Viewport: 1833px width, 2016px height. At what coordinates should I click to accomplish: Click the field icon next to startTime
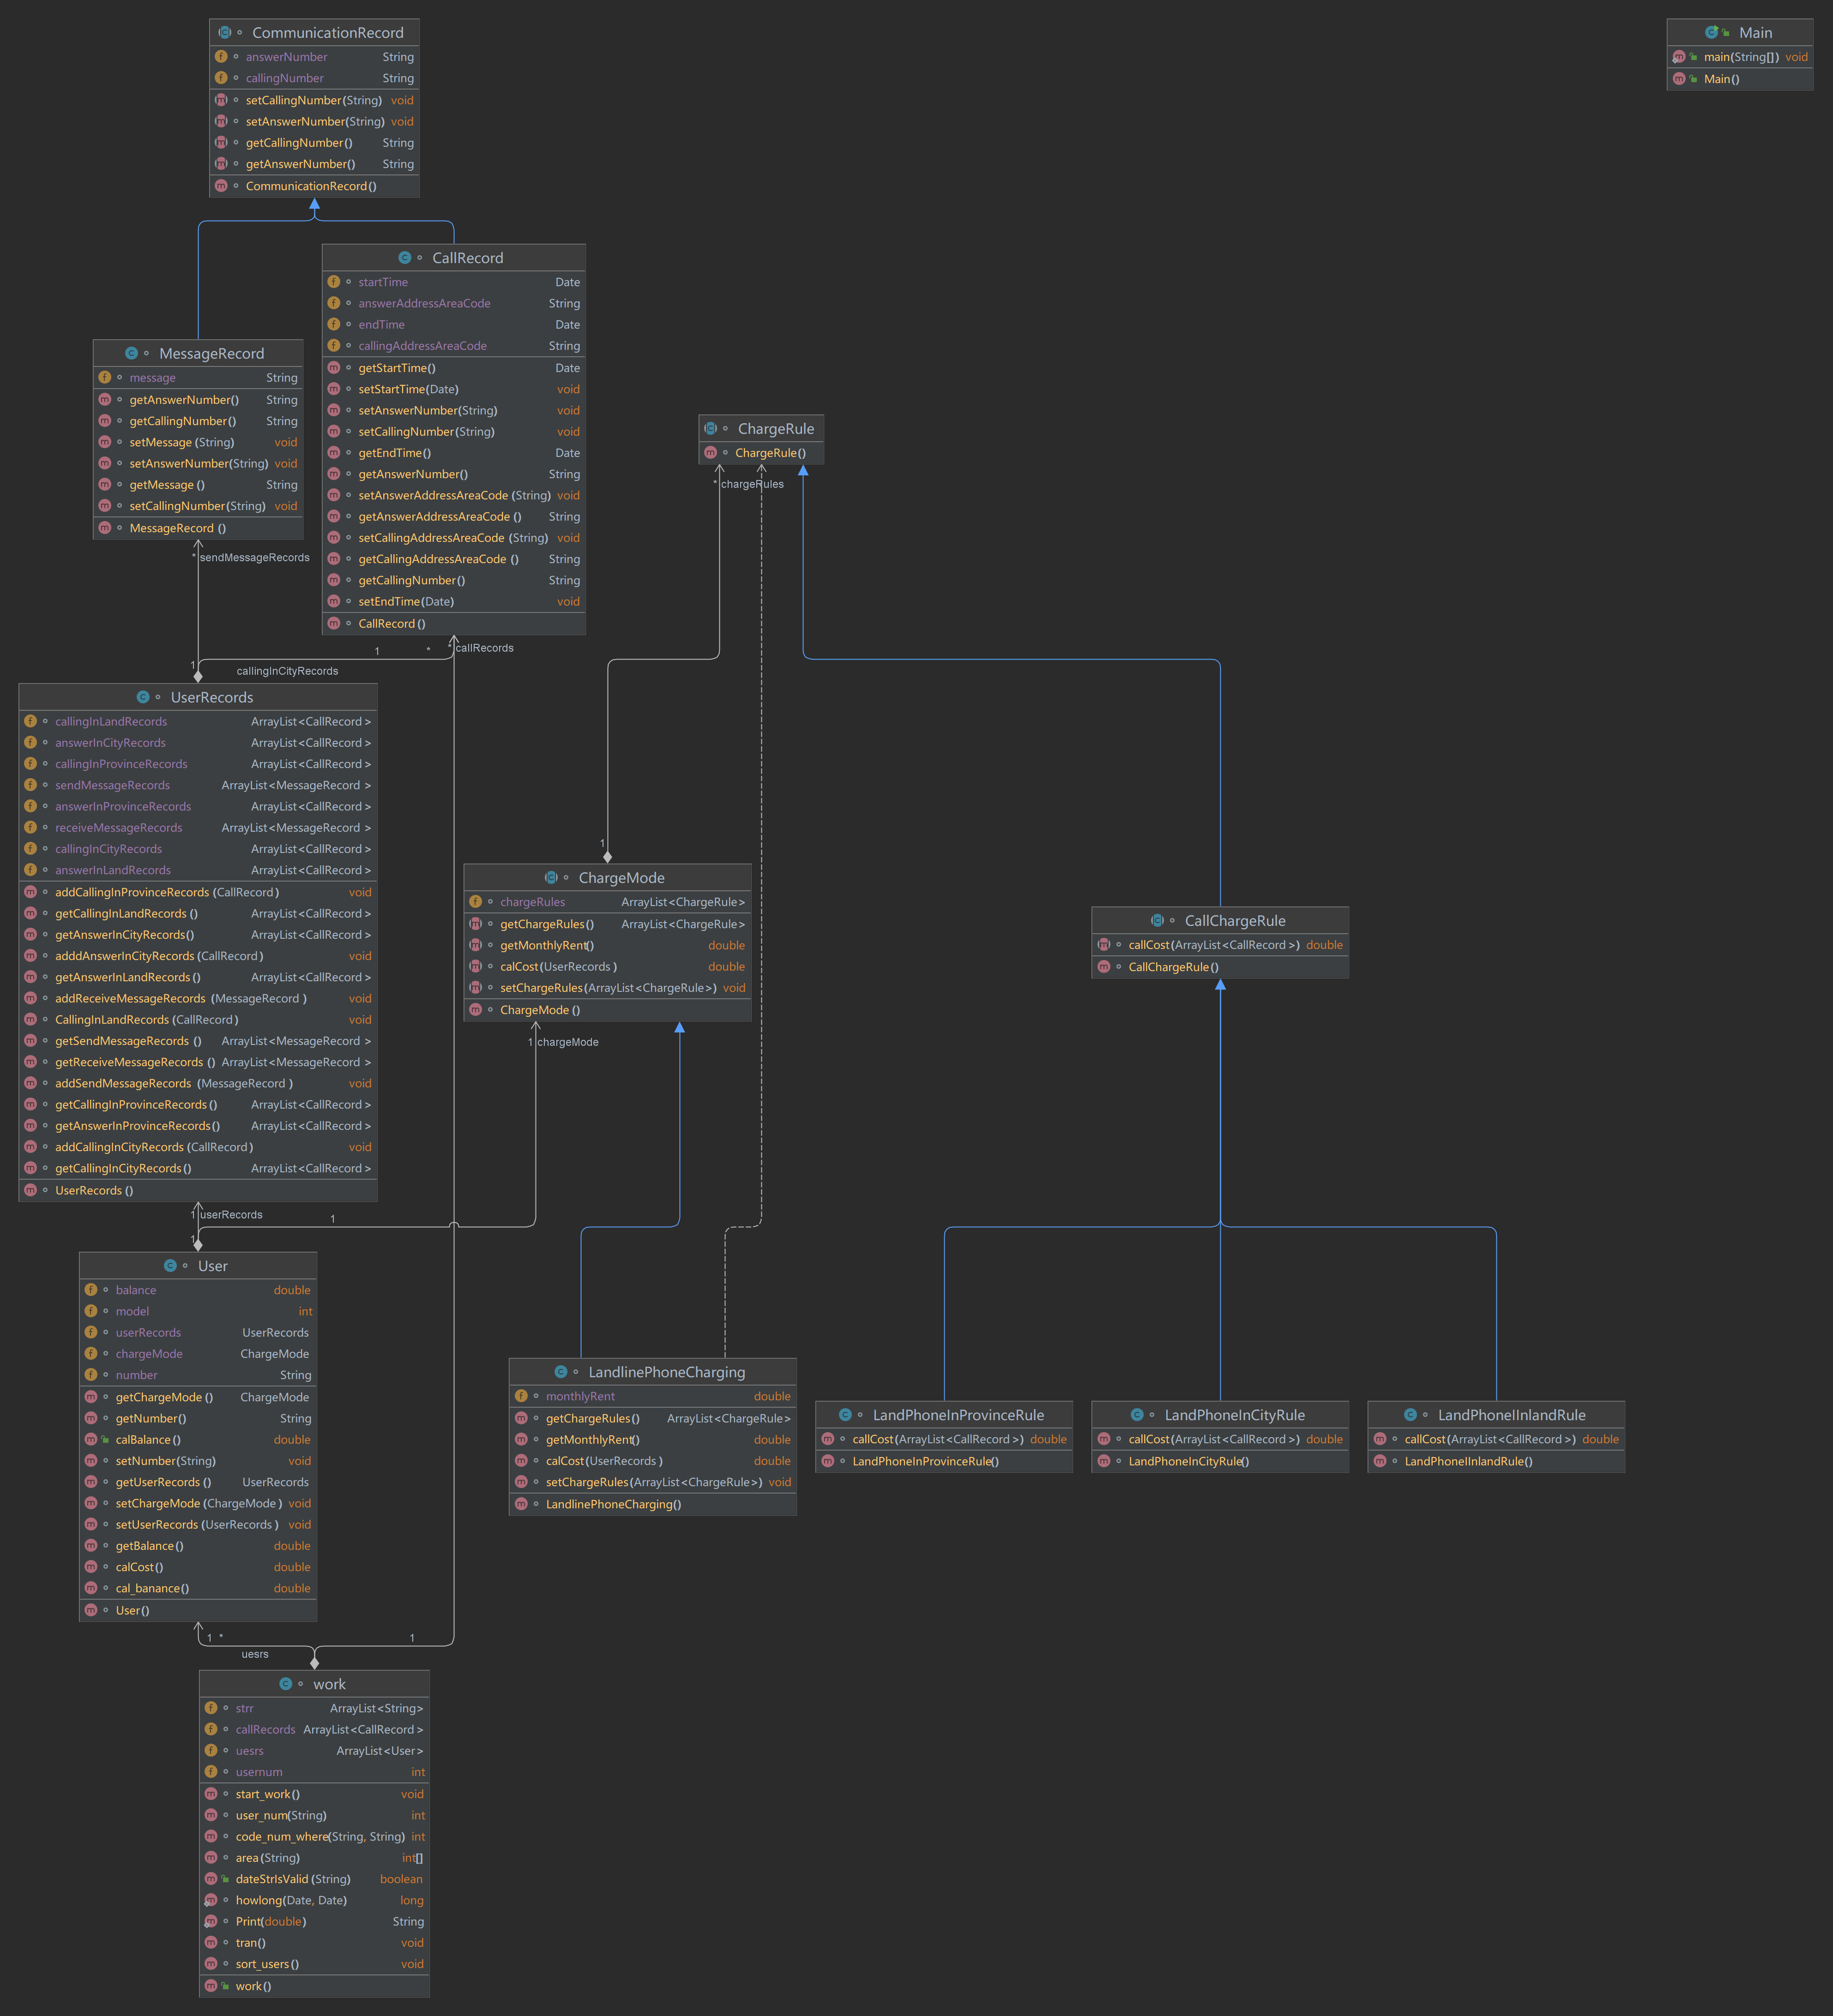[334, 282]
